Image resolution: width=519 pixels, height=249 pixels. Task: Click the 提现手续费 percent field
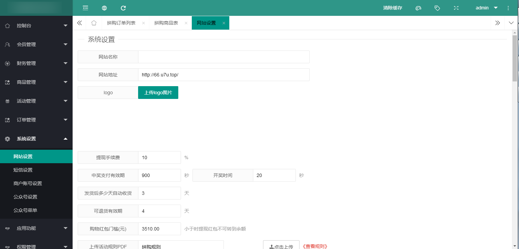159,157
